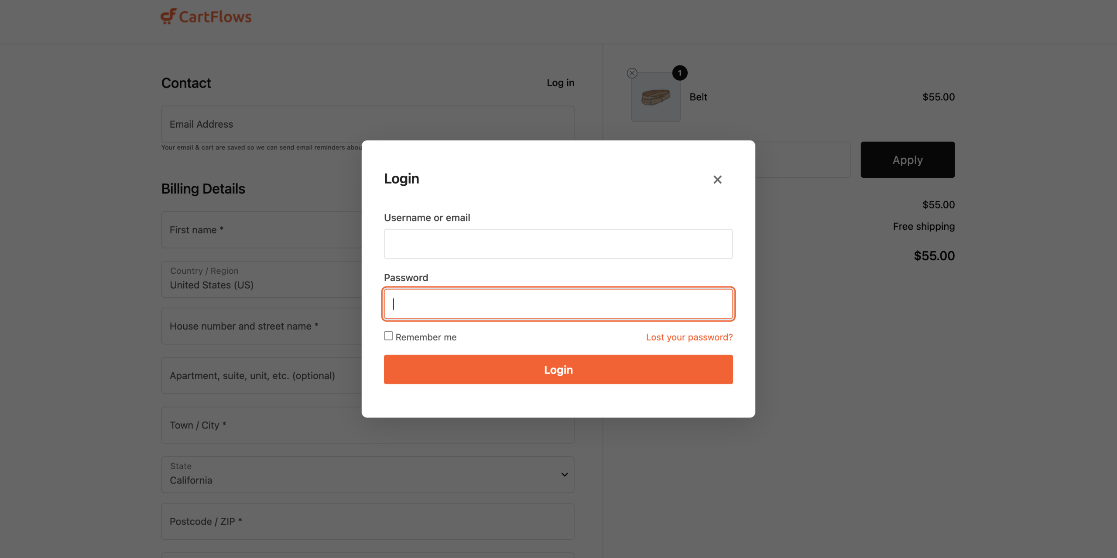Click the CartFlows logo
Image resolution: width=1117 pixels, height=558 pixels.
(x=206, y=17)
